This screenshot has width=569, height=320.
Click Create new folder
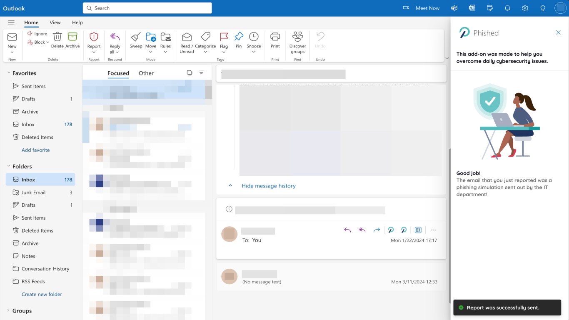pyautogui.click(x=42, y=294)
